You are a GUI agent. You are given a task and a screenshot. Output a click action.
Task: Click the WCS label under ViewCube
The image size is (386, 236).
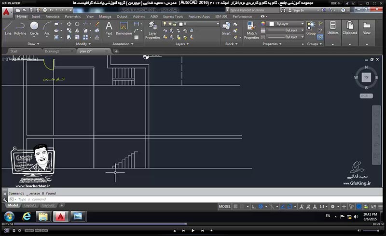tap(366, 96)
